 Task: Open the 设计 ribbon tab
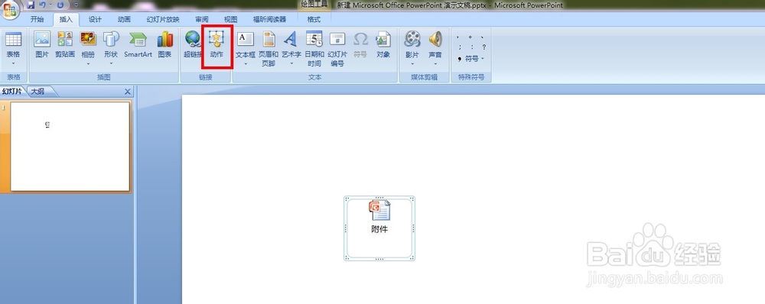coord(95,20)
